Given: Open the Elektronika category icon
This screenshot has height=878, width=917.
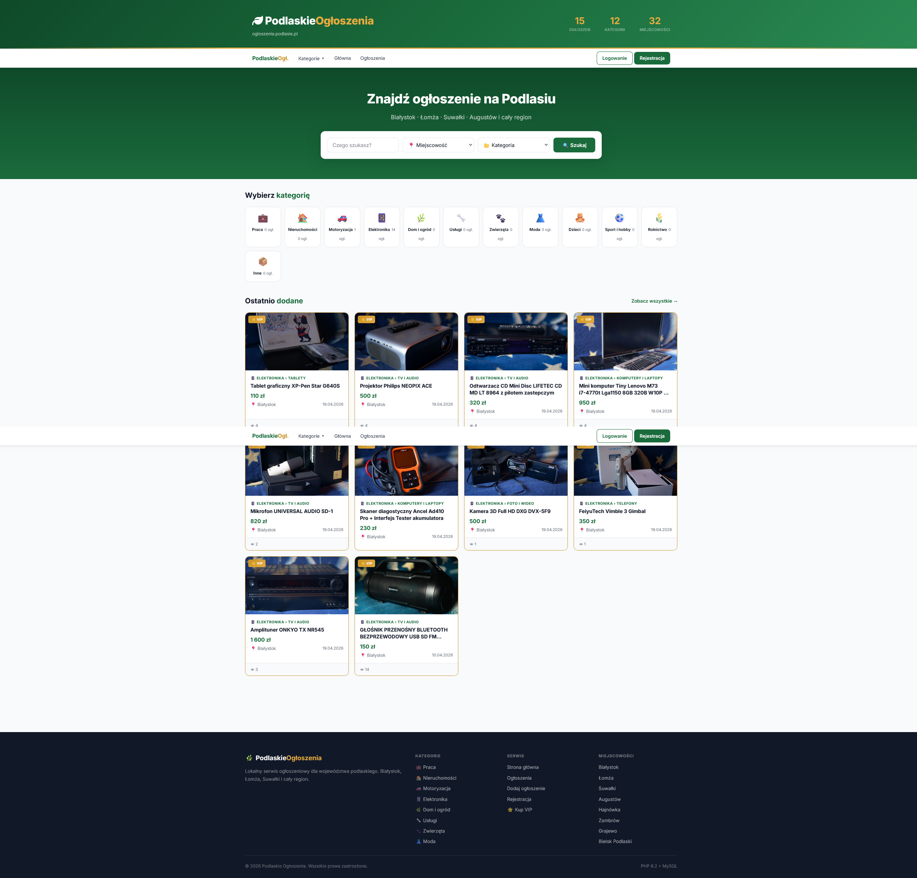Looking at the screenshot, I should click(382, 218).
